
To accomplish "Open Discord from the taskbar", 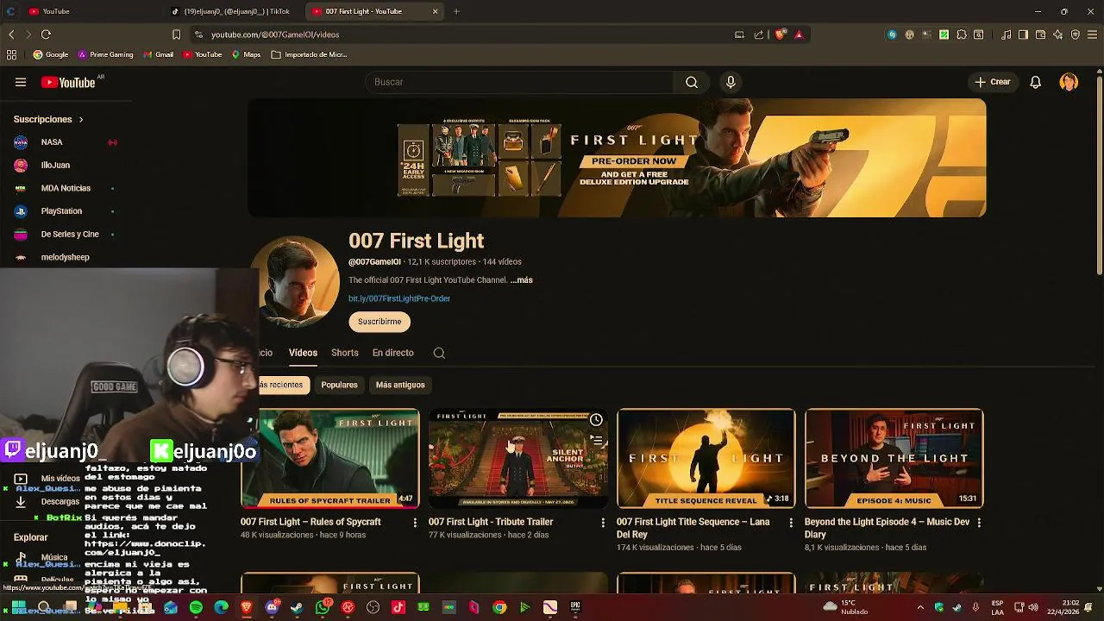I will 272,608.
